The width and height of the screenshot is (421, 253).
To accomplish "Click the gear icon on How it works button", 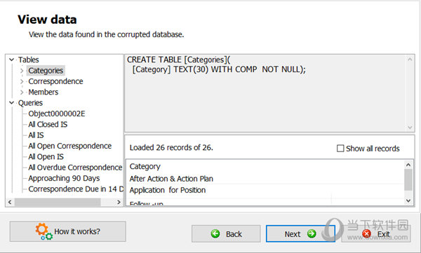I will [44, 231].
